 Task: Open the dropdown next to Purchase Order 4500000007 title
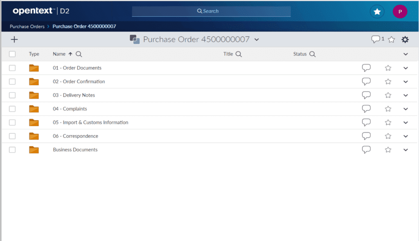[257, 40]
